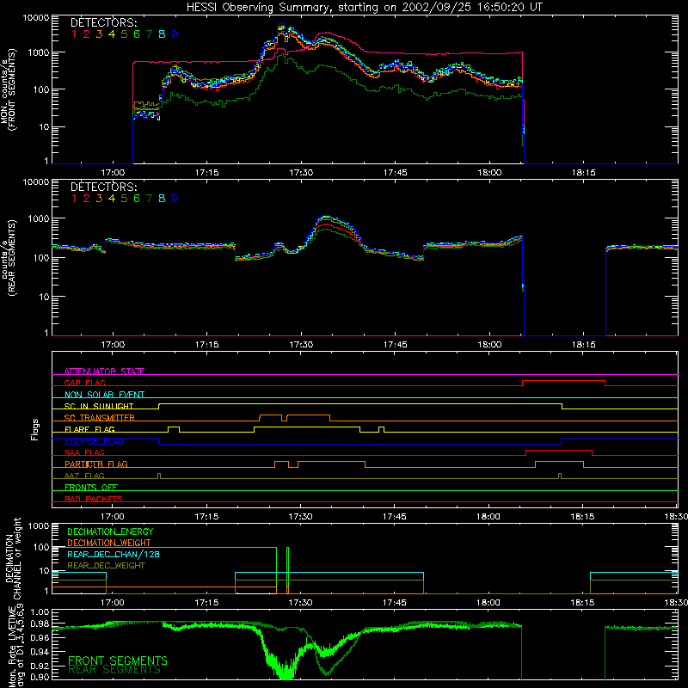
Task: Click the HESSI Observing Summary title
Action: click(364, 7)
